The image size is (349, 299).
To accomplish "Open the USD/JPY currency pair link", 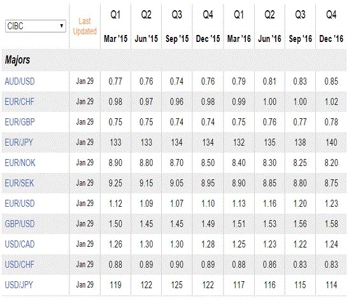I will coord(19,285).
